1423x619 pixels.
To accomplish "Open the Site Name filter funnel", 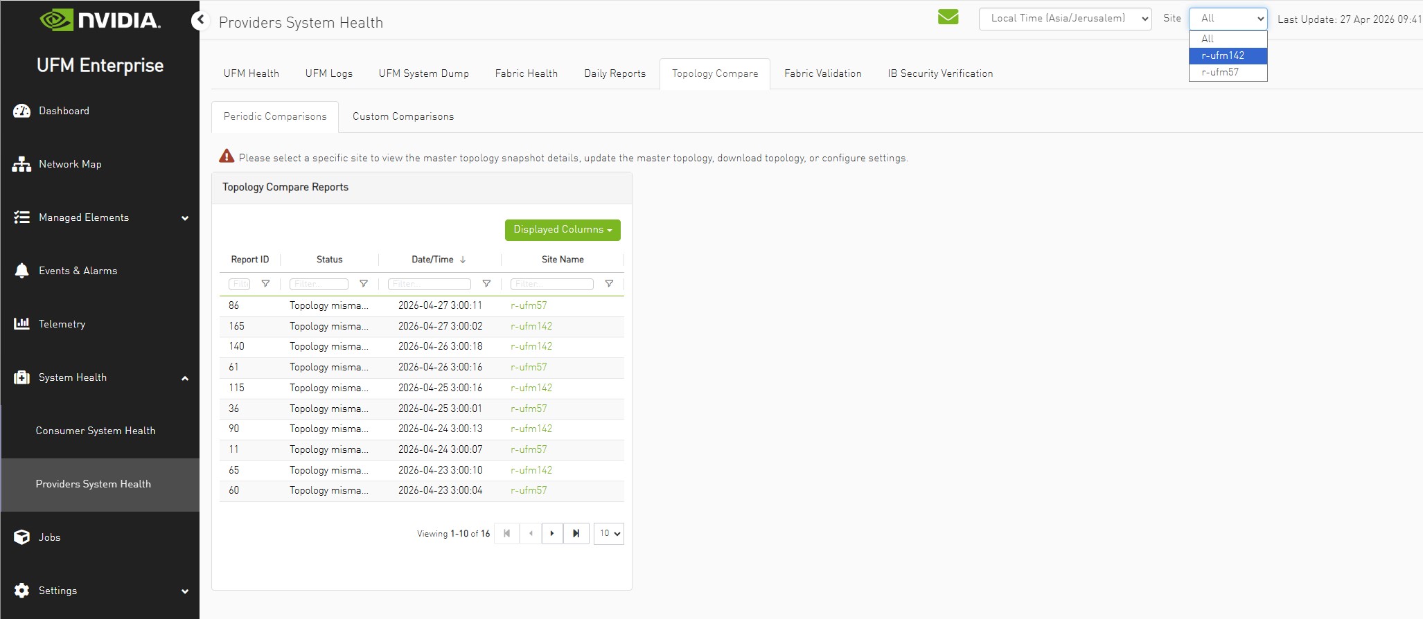I will [609, 284].
